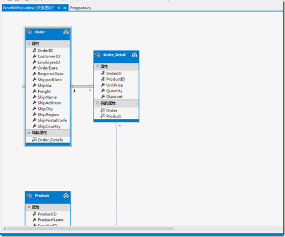Click OrderDate wrench icon in Order
The width and height of the screenshot is (285, 237).
tap(34, 68)
